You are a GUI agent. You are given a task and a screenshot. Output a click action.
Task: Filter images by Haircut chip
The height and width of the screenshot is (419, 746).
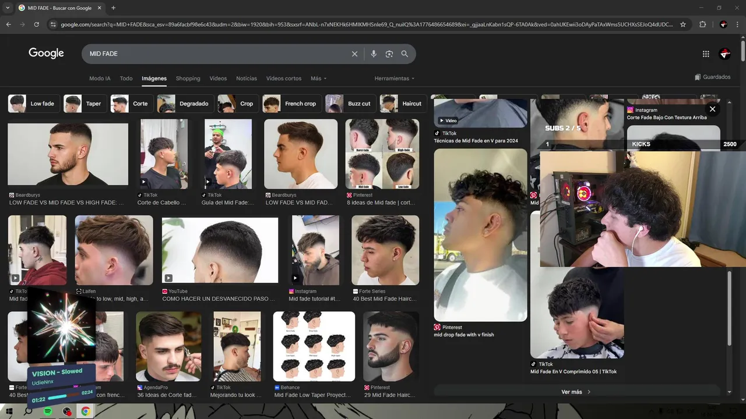(403, 104)
